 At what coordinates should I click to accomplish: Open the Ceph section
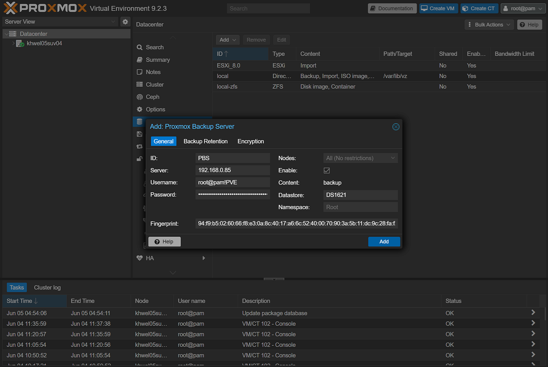(152, 97)
